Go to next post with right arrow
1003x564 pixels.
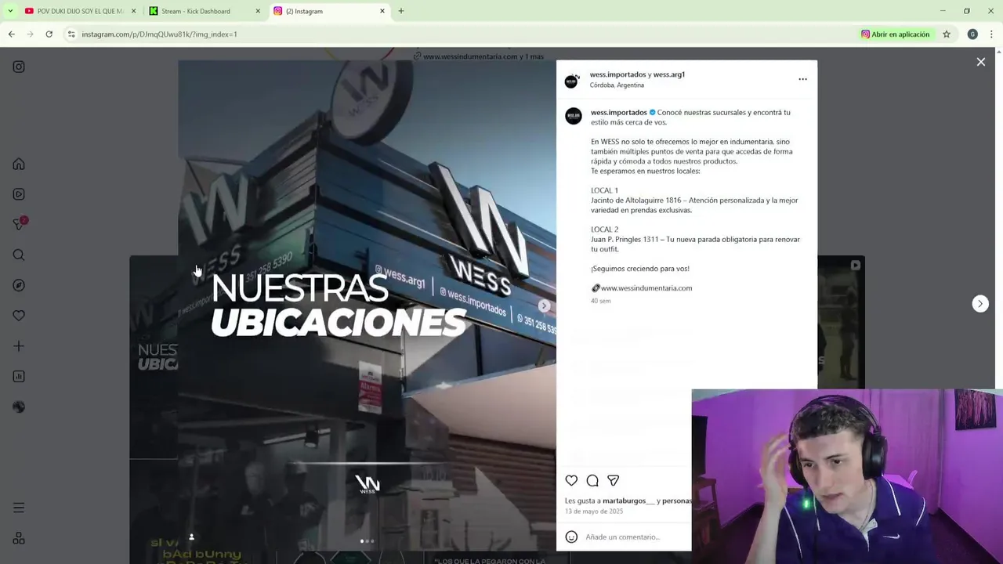pyautogui.click(x=980, y=304)
